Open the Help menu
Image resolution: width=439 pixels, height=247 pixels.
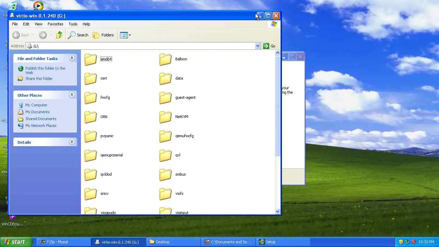coord(86,24)
